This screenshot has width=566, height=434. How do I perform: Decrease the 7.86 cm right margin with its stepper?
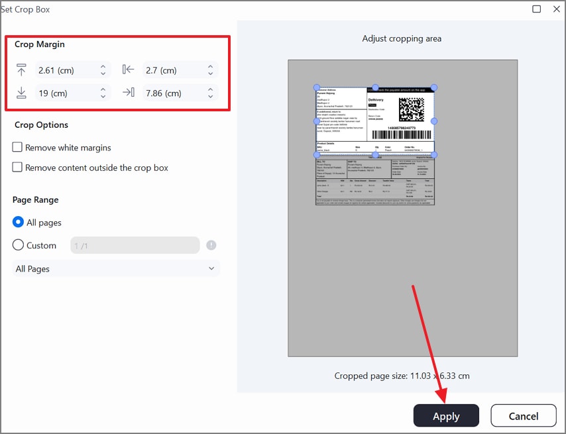point(211,96)
